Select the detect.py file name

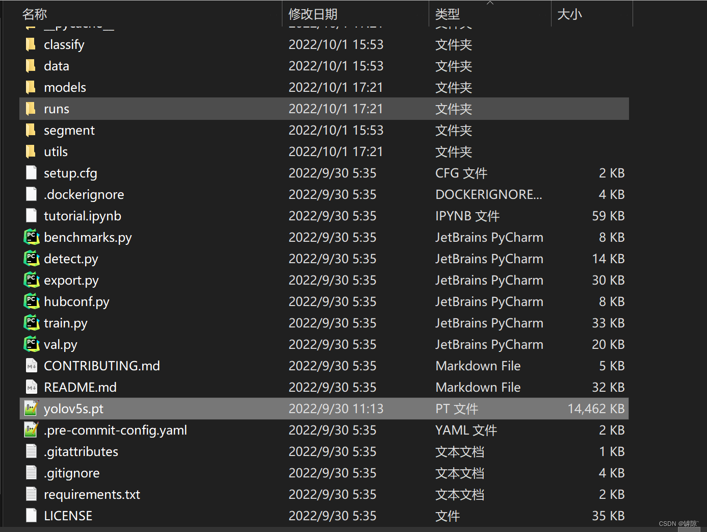[71, 259]
